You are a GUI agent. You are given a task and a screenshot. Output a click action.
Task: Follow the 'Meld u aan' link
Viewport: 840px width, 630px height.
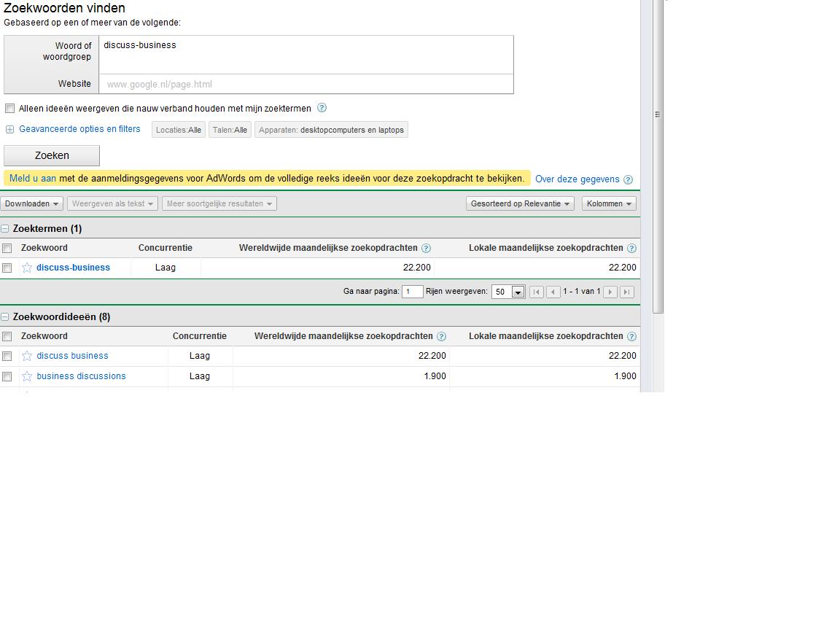33,179
